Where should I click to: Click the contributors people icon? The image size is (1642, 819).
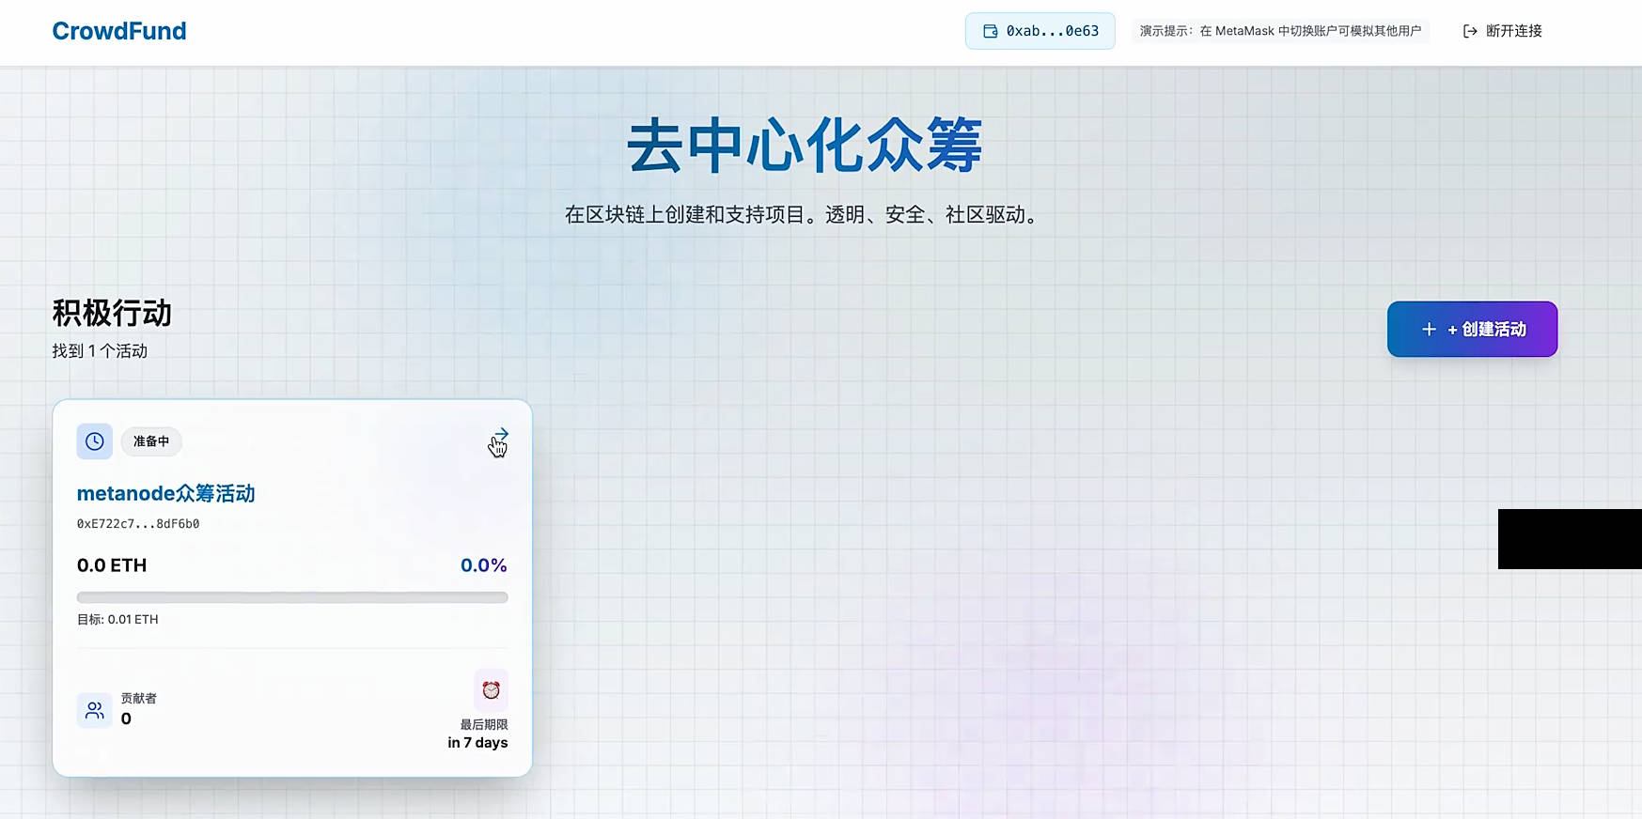click(x=95, y=710)
